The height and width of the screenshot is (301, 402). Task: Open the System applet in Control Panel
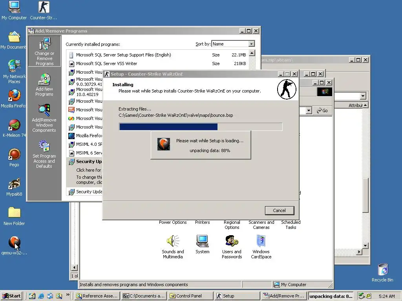coord(202,244)
